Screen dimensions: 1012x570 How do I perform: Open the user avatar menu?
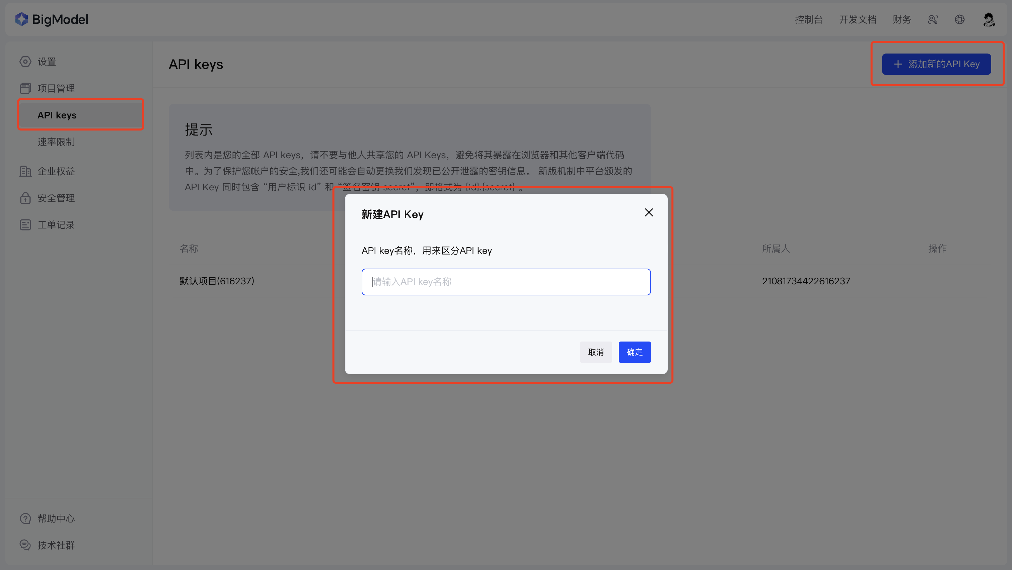[989, 19]
